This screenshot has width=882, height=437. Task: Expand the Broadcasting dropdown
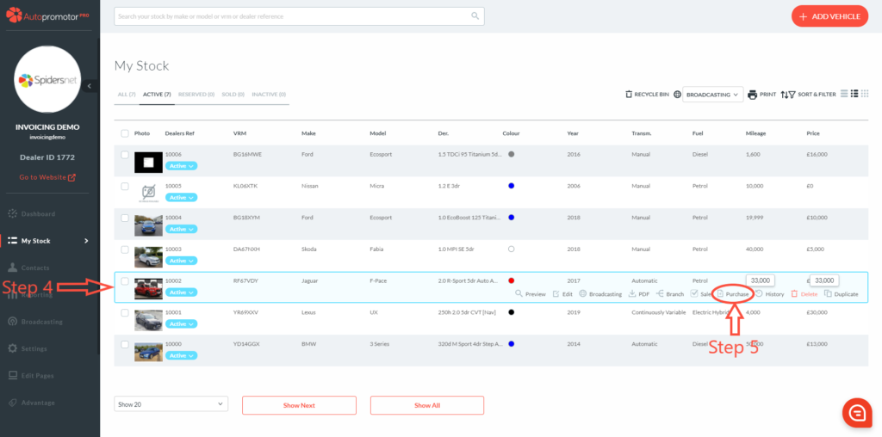click(x=712, y=95)
